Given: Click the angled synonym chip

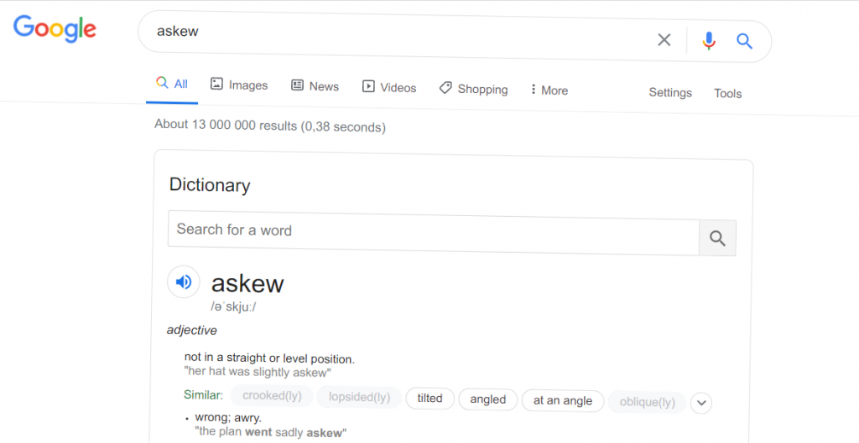Looking at the screenshot, I should pyautogui.click(x=487, y=399).
